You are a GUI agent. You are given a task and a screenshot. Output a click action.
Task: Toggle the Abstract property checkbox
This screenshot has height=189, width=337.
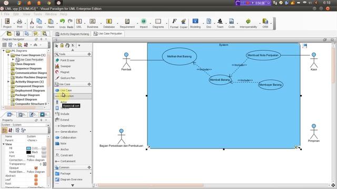(x=36, y=176)
